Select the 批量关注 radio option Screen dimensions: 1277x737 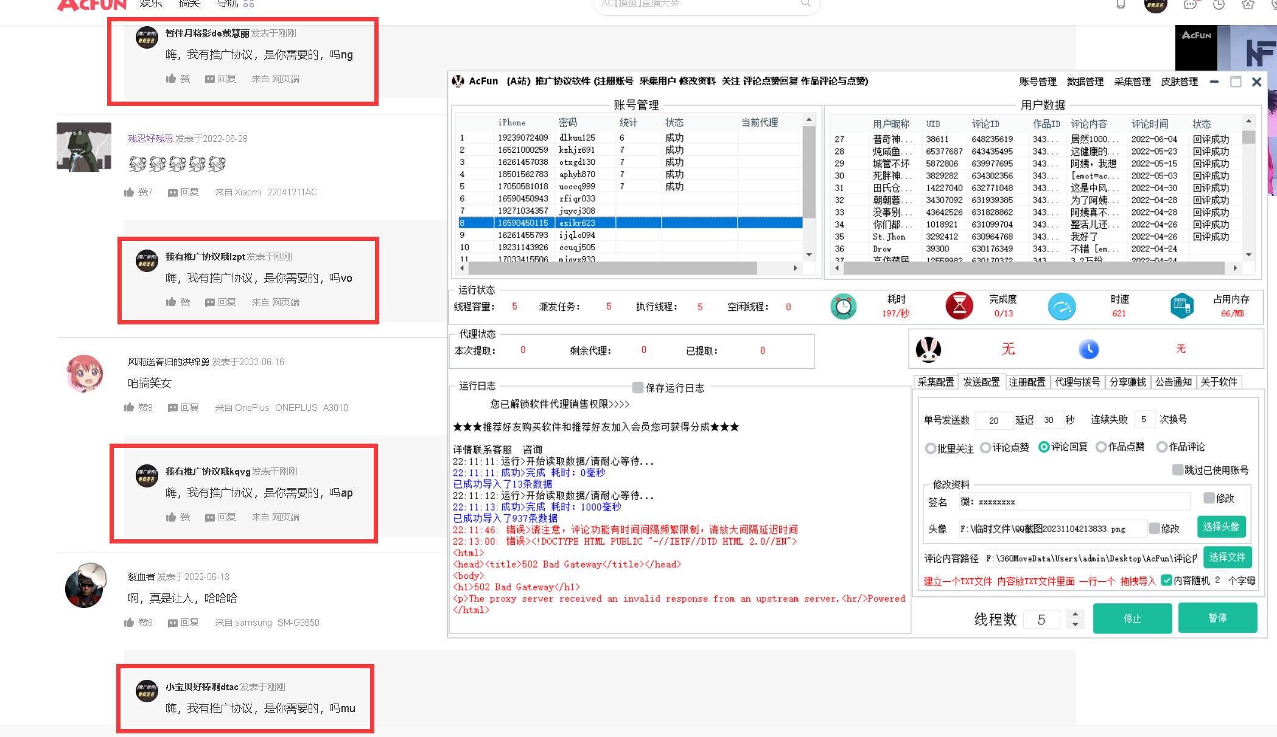point(930,449)
